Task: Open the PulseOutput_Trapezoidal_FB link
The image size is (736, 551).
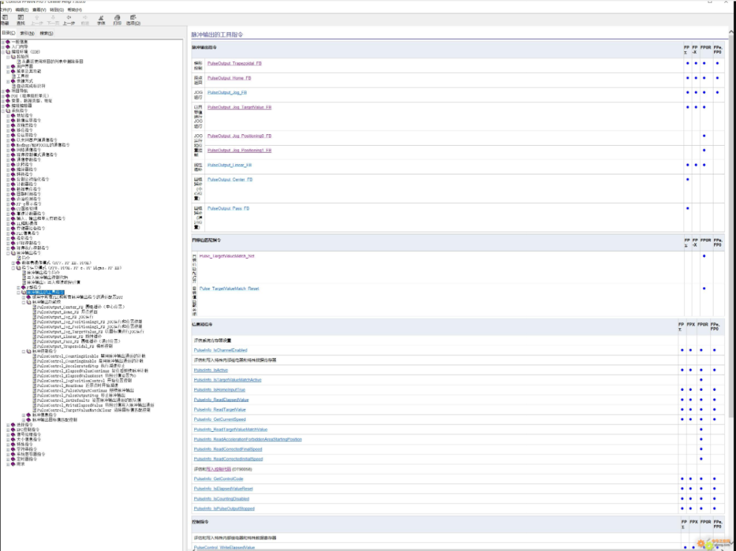Action: pos(234,63)
